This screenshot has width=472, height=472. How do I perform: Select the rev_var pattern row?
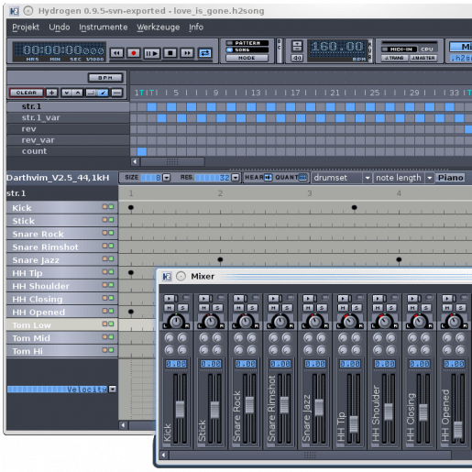(68, 140)
